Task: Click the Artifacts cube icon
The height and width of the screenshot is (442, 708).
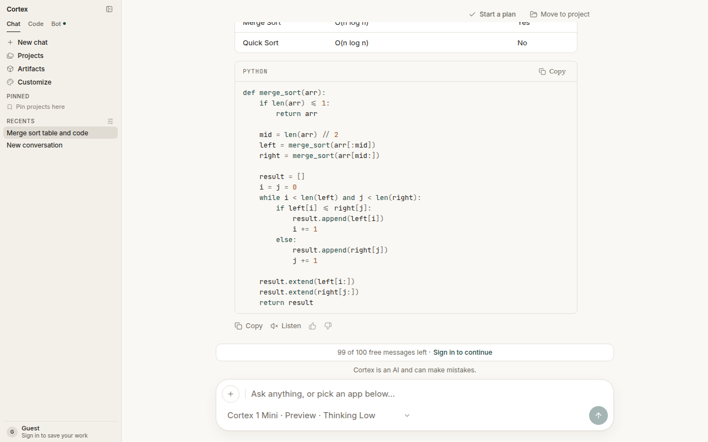Action: [11, 69]
